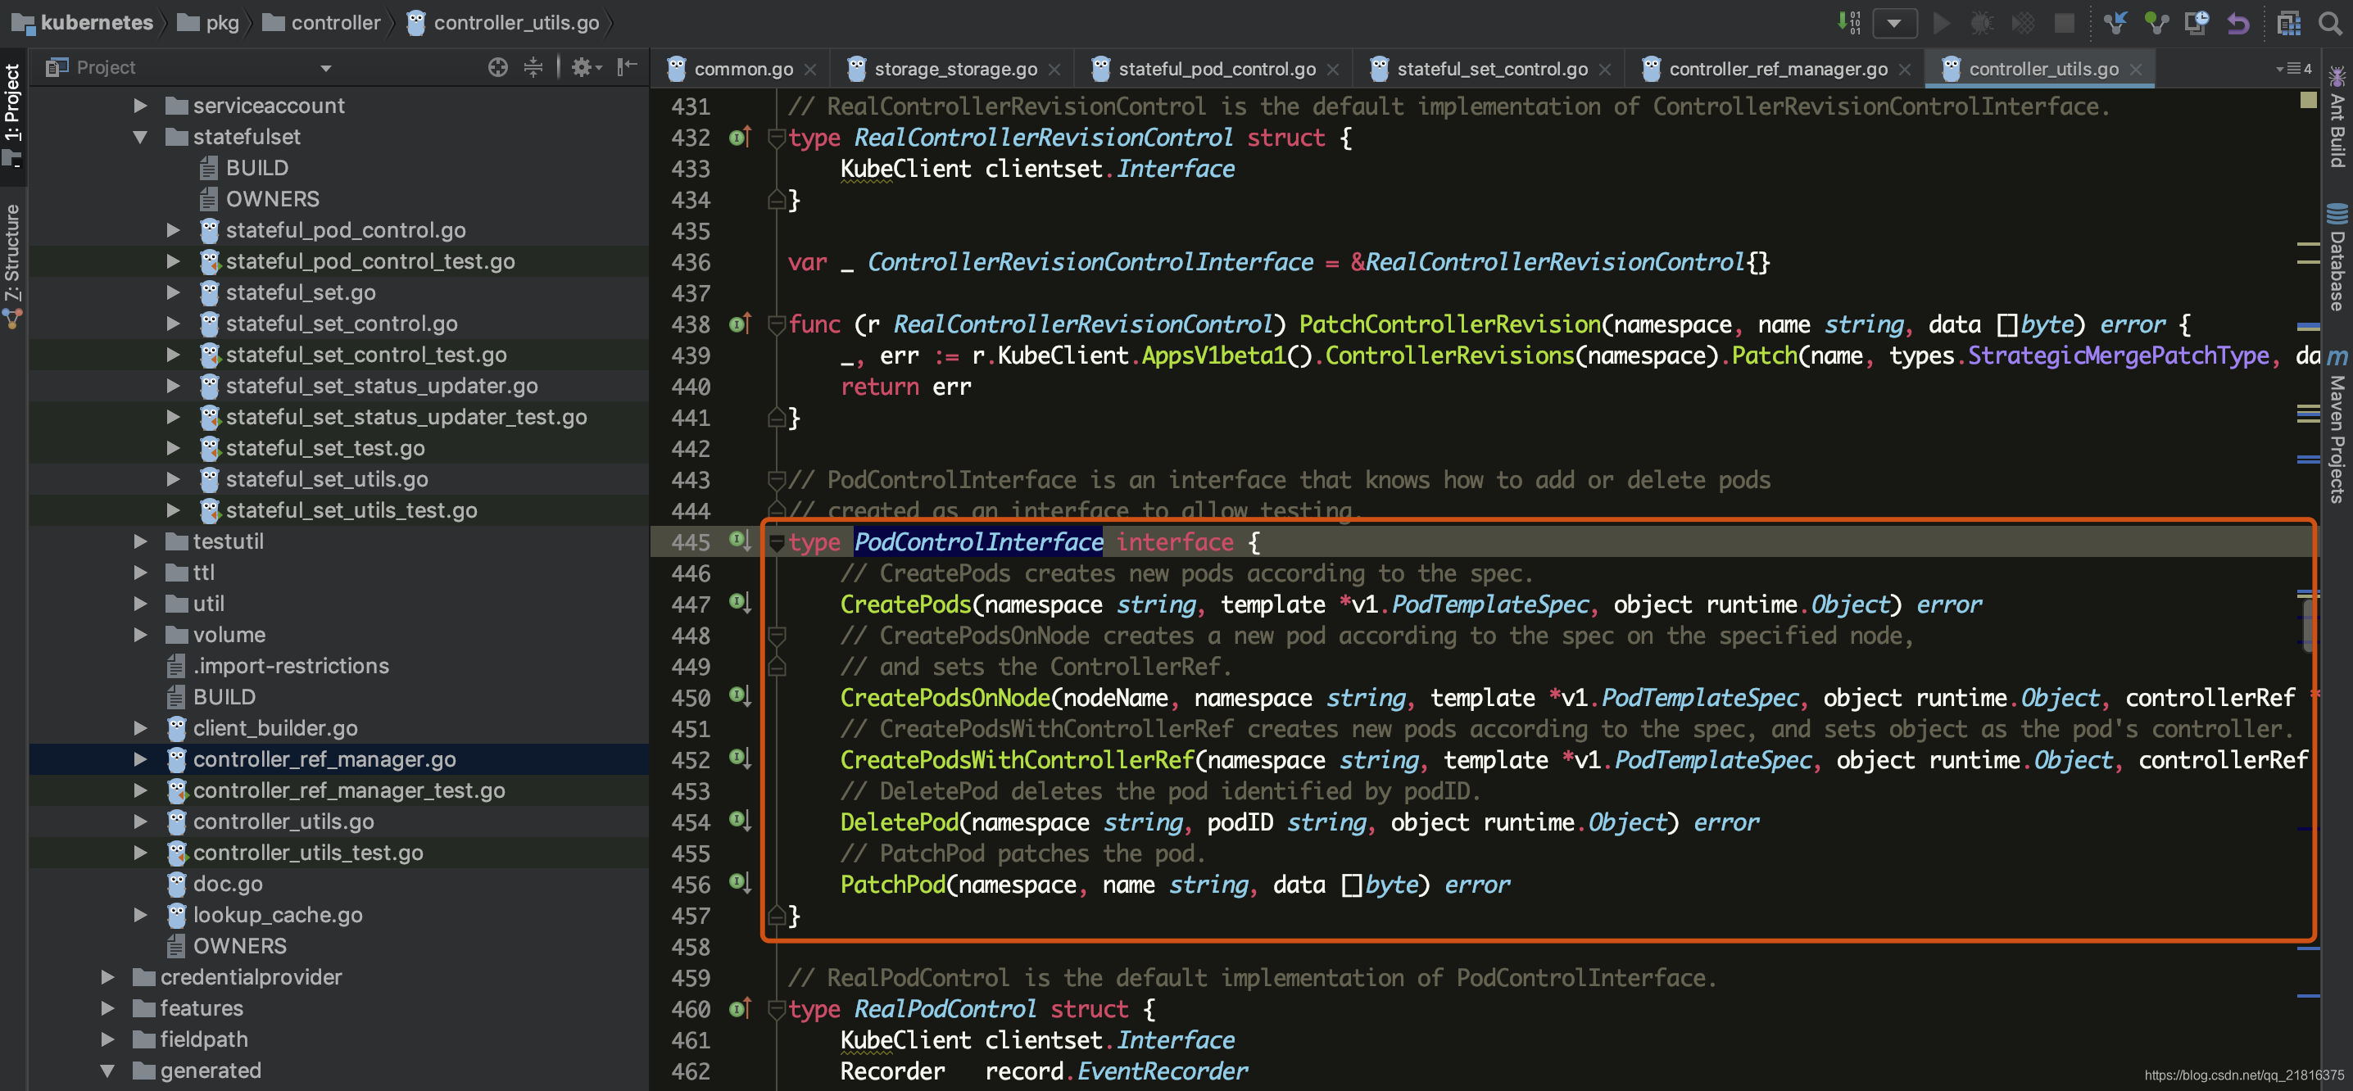Open the Database tool window
2353x1091 pixels.
pos(2337,258)
